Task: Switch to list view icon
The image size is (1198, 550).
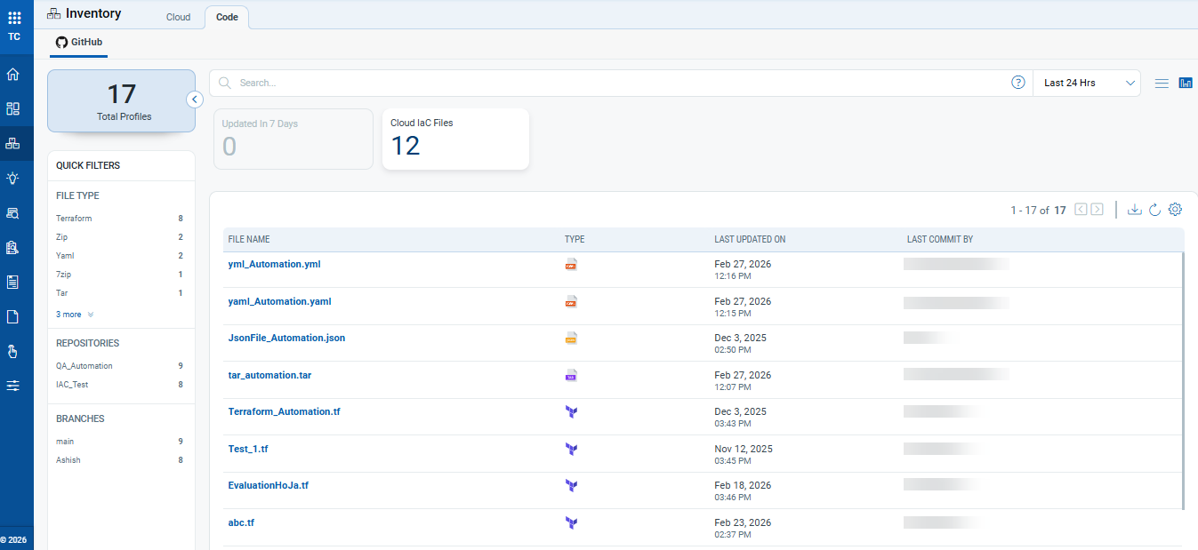Action: (x=1162, y=83)
